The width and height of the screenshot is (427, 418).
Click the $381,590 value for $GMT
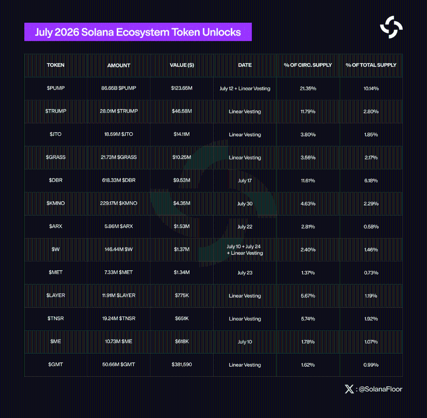pyautogui.click(x=182, y=364)
